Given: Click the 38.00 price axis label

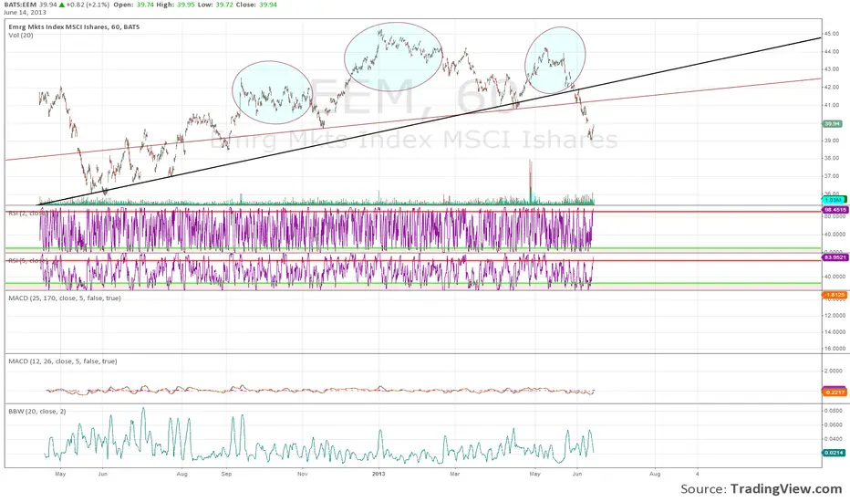Looking at the screenshot, I should coord(832,159).
